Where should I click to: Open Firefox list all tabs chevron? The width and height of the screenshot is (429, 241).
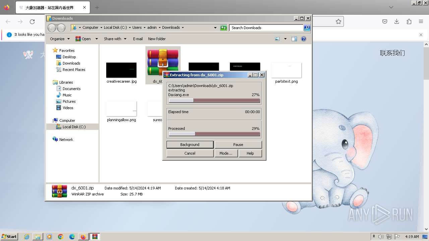[391, 7]
